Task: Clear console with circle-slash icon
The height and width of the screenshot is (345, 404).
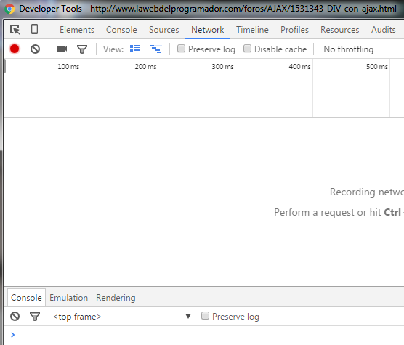Action: (x=15, y=316)
